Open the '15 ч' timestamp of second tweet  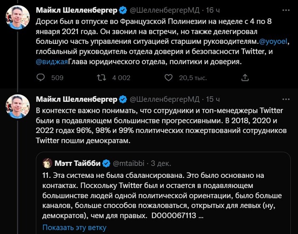(212, 100)
